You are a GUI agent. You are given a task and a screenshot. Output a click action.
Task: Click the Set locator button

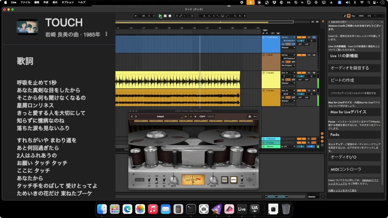(x=265, y=30)
